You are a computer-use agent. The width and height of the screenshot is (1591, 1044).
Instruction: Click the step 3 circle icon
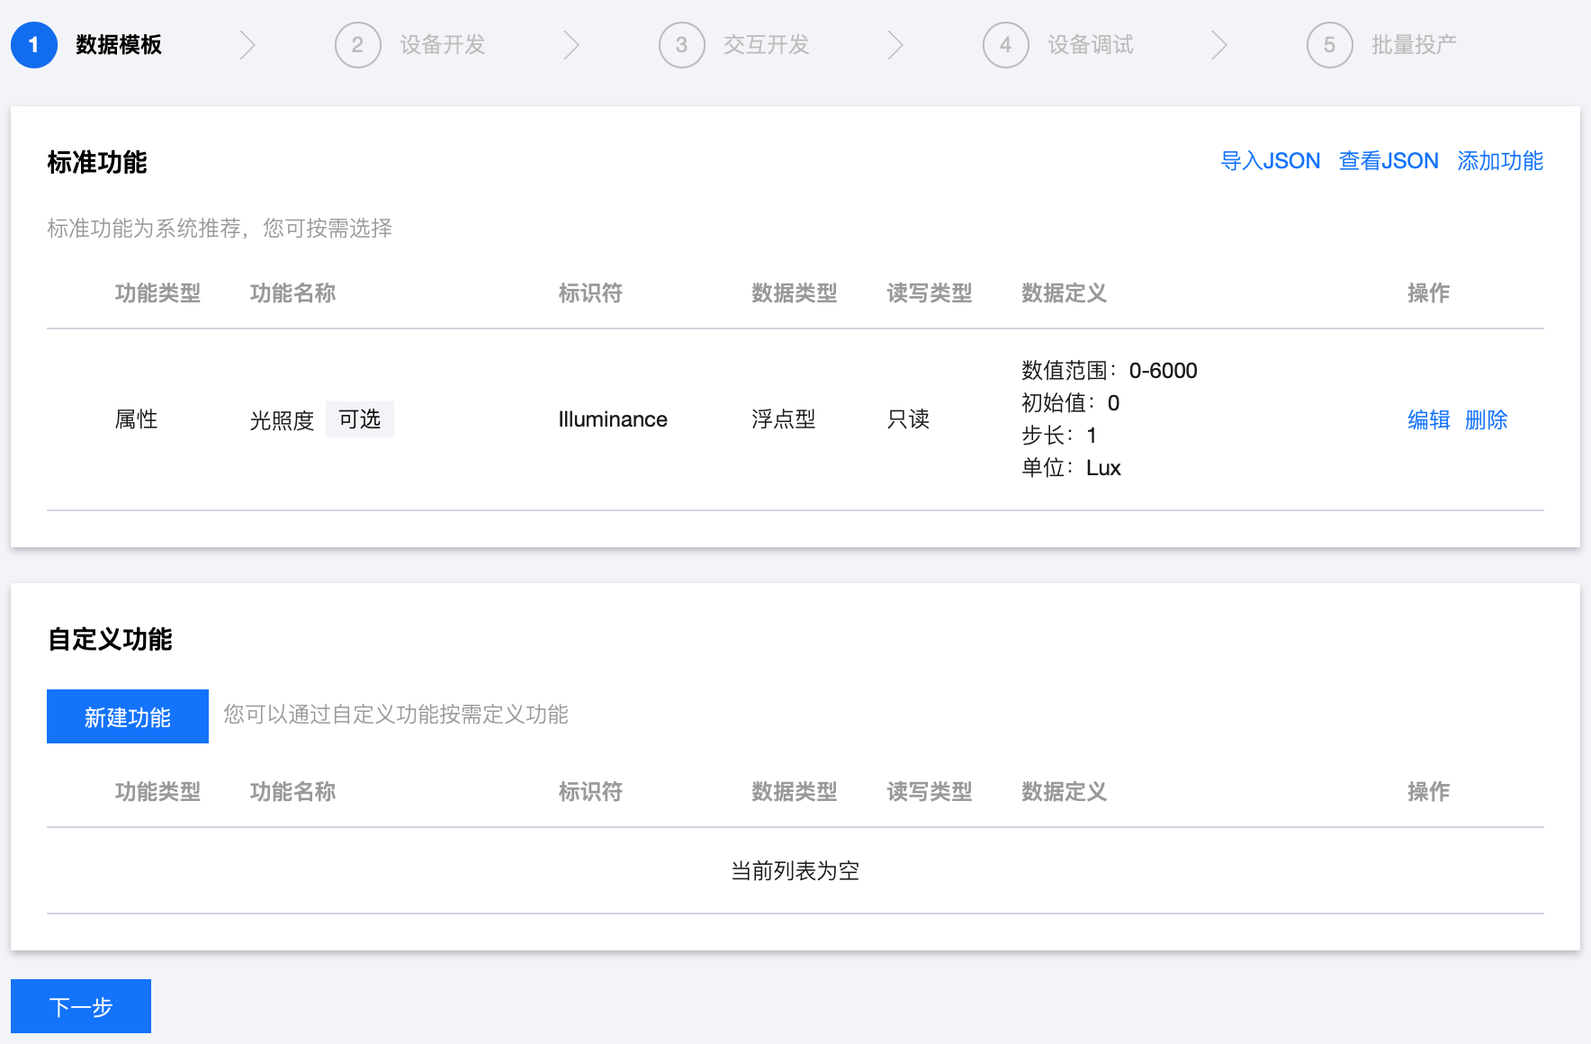pos(681,45)
